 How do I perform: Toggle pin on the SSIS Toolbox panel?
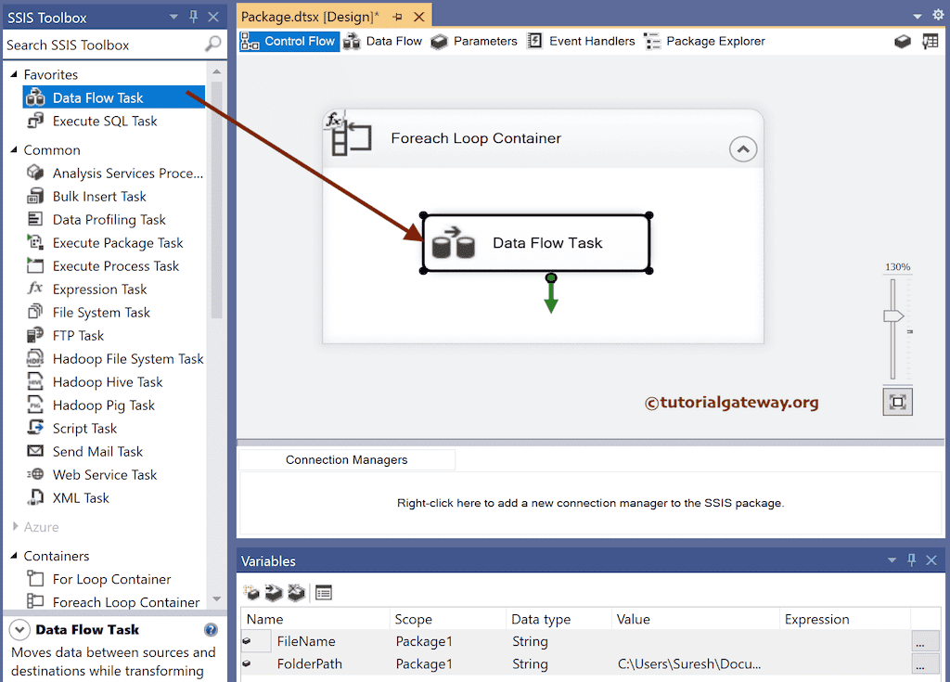tap(195, 16)
